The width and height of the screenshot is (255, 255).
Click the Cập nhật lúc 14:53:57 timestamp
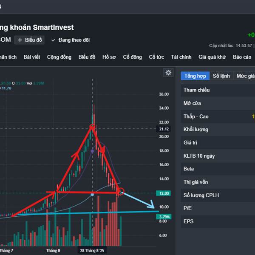pyautogui.click(x=231, y=46)
